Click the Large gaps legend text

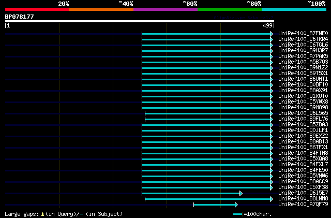pyautogui.click(x=64, y=214)
